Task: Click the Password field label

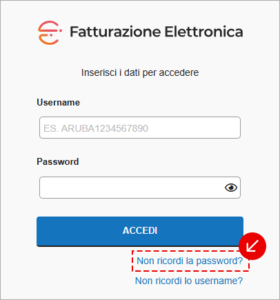Action: [x=58, y=161]
